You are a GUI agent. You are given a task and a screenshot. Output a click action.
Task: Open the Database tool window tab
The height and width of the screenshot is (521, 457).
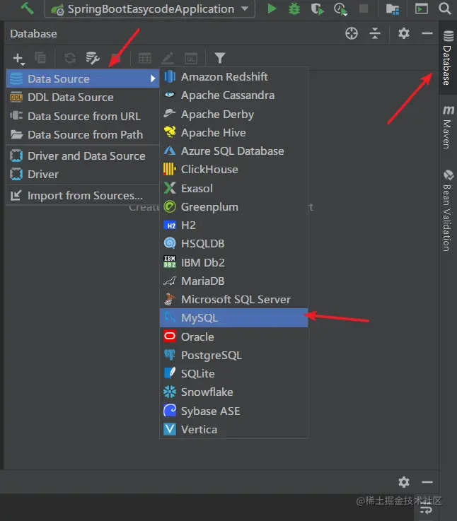(x=448, y=58)
